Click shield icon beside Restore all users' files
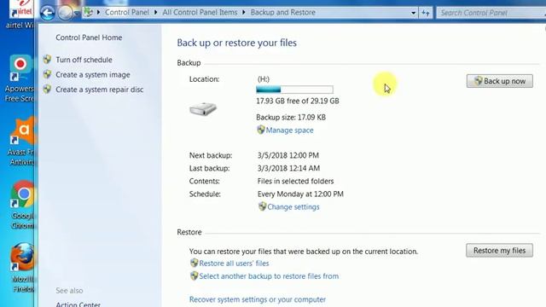Viewport: 546px width, 307px height. pos(194,264)
